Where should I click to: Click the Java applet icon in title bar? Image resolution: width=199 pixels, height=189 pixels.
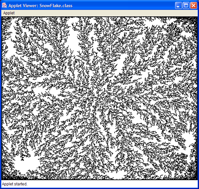click(5, 6)
